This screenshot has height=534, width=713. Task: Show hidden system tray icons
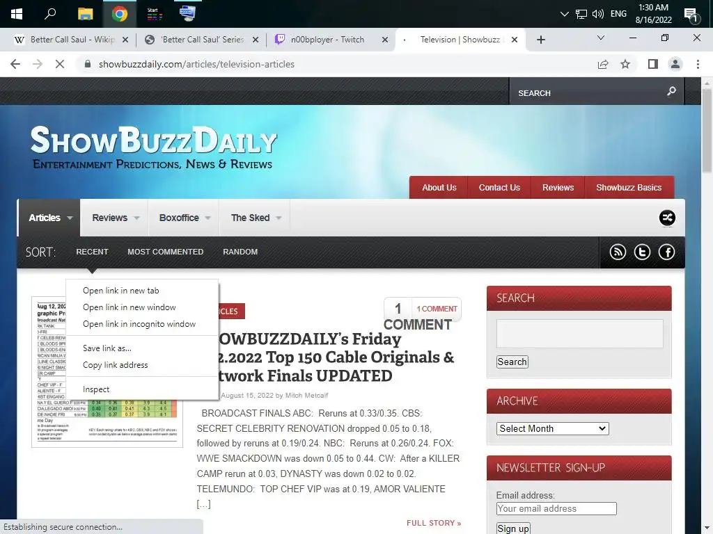point(564,14)
